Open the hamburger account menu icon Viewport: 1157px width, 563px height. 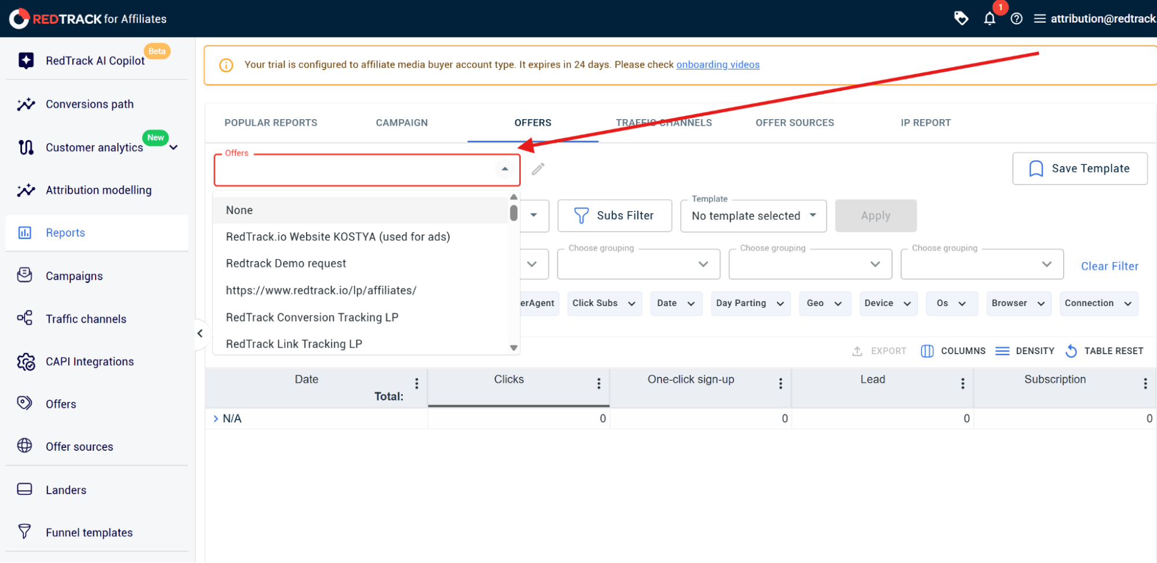pos(1040,19)
